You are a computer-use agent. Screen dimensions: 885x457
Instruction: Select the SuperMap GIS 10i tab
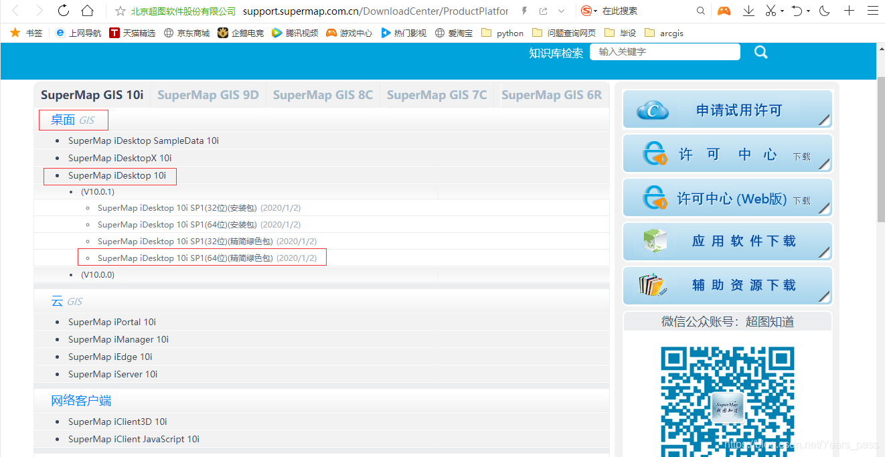(x=92, y=95)
